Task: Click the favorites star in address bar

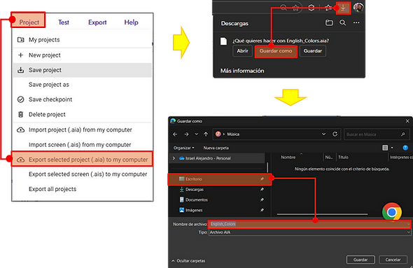Action: pyautogui.click(x=296, y=8)
